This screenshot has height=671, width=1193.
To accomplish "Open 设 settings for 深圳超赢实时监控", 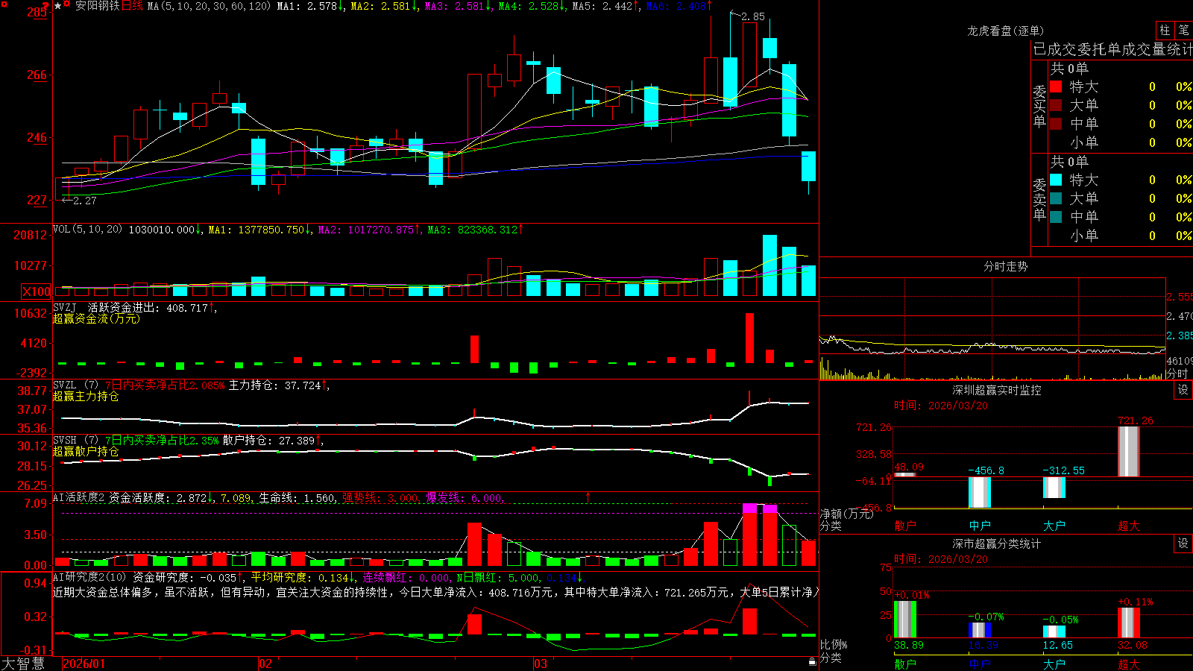I will click(1183, 390).
